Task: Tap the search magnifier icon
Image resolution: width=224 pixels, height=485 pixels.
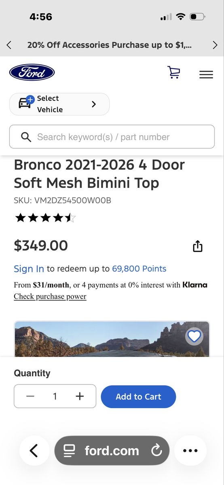Action: pyautogui.click(x=26, y=137)
